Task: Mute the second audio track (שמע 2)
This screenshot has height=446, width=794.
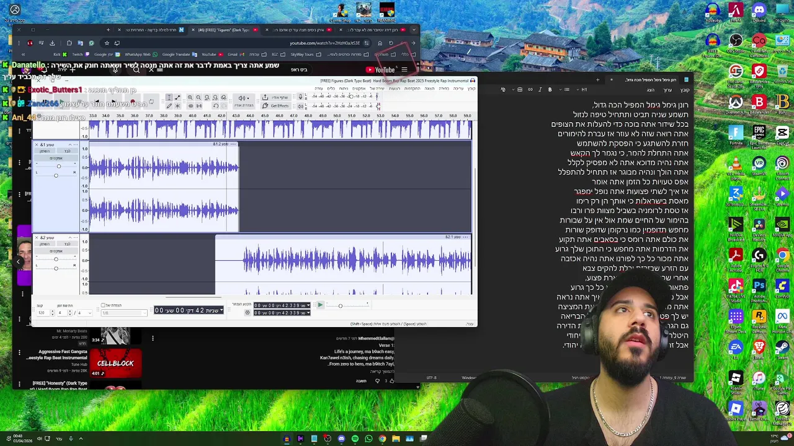Action: 45,244
